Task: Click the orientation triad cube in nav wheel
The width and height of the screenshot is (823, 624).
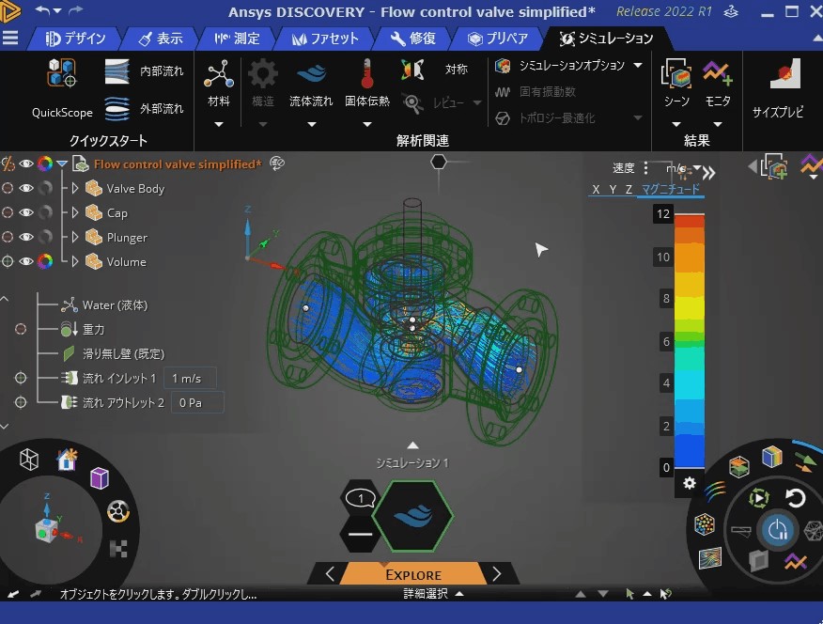Action: point(47,530)
